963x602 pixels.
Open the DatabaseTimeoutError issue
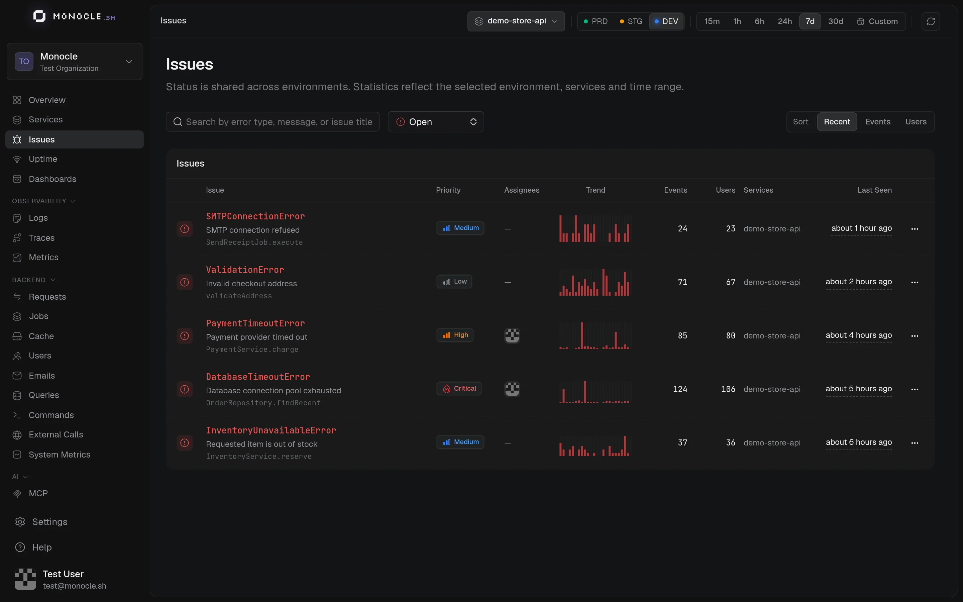coord(258,377)
